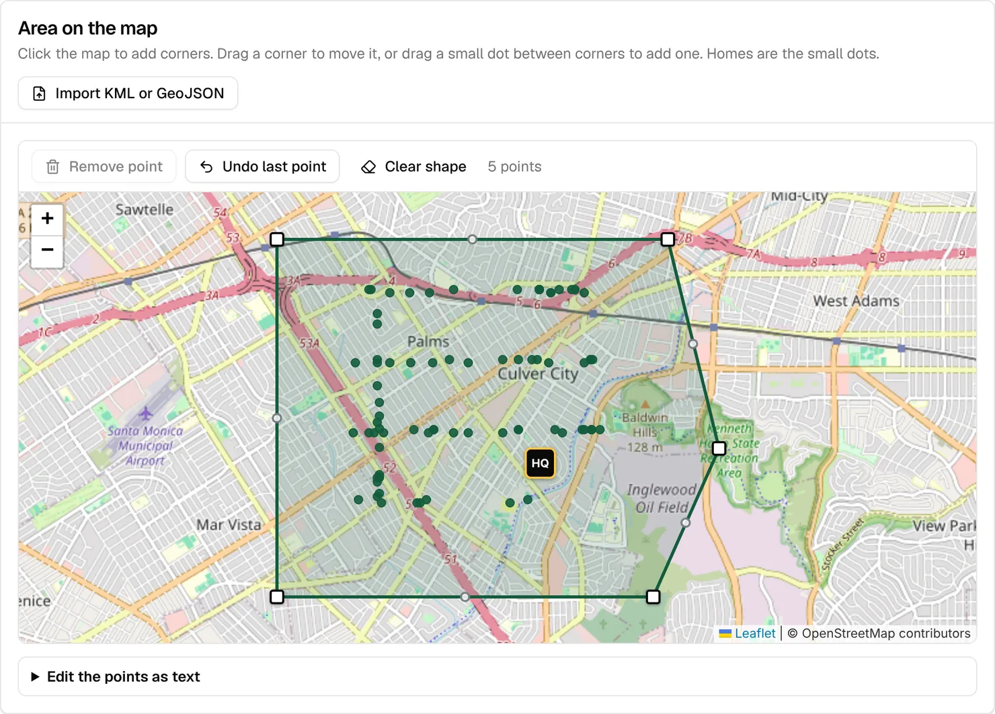Viewport: 995px width, 714px height.
Task: Click the trash icon in Remove point
Action: tap(52, 167)
